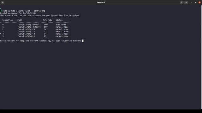Click the Path column header
This screenshot has height=113, width=202.
click(x=20, y=20)
